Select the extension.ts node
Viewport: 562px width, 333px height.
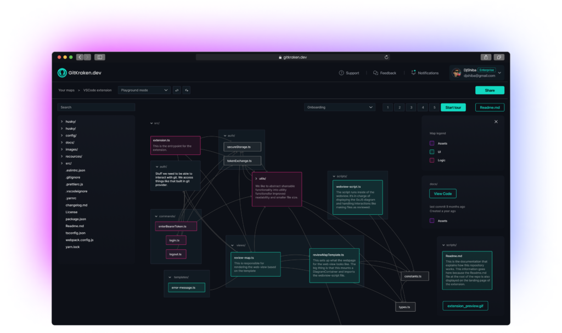pyautogui.click(x=175, y=145)
